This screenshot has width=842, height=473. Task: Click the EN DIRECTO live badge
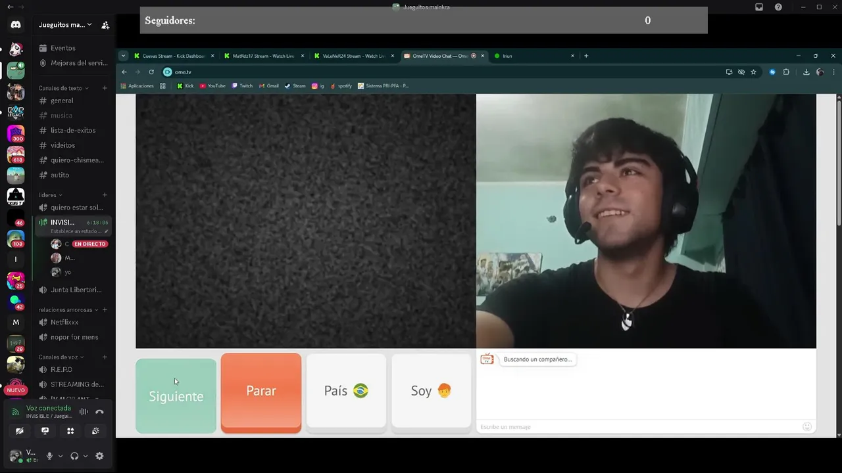click(x=90, y=244)
